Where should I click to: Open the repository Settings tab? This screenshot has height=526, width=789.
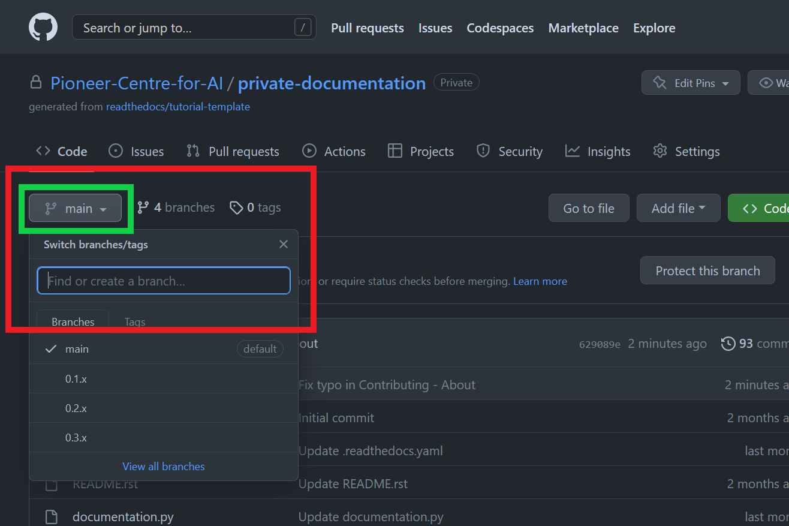(686, 151)
